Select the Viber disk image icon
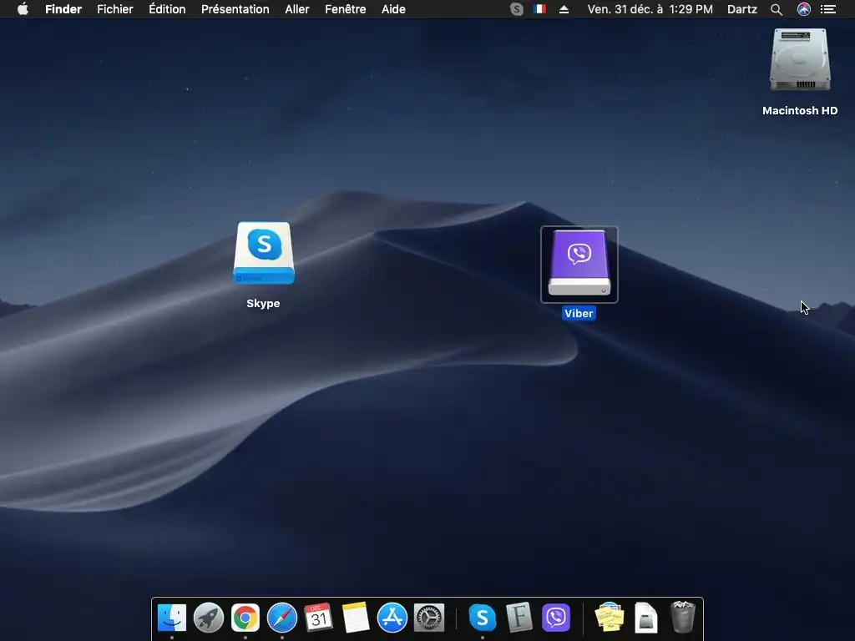 click(x=579, y=264)
